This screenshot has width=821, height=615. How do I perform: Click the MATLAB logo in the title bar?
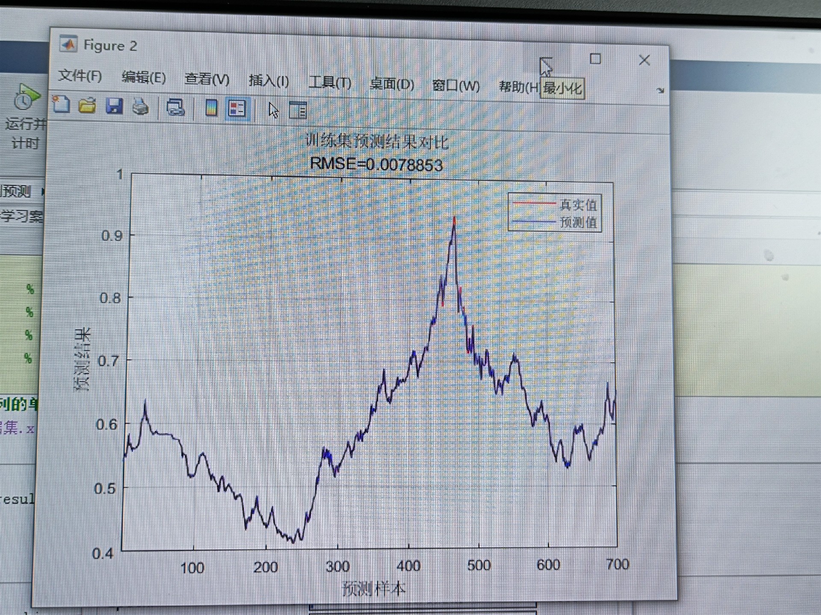68,44
